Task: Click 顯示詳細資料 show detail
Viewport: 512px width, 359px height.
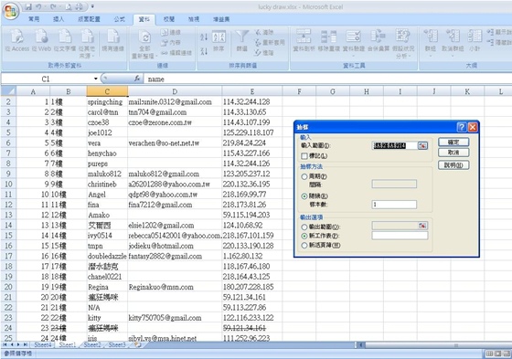Action: 499,32
